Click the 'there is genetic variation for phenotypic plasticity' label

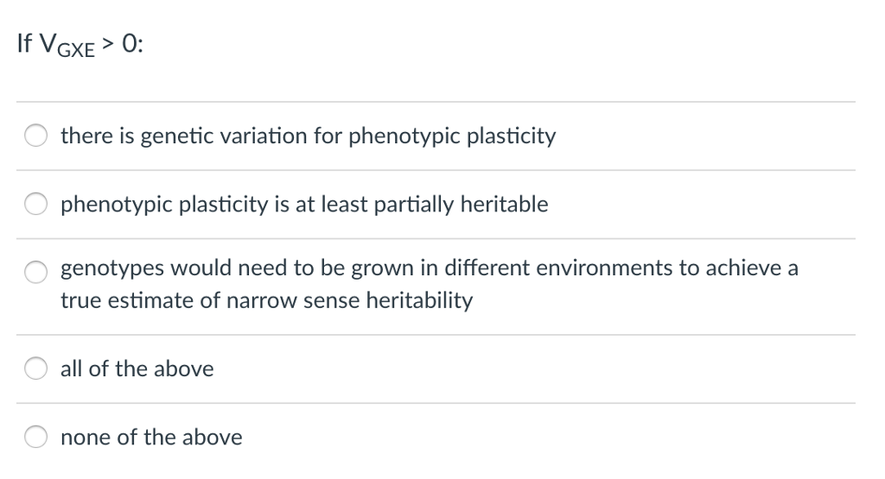(x=308, y=136)
